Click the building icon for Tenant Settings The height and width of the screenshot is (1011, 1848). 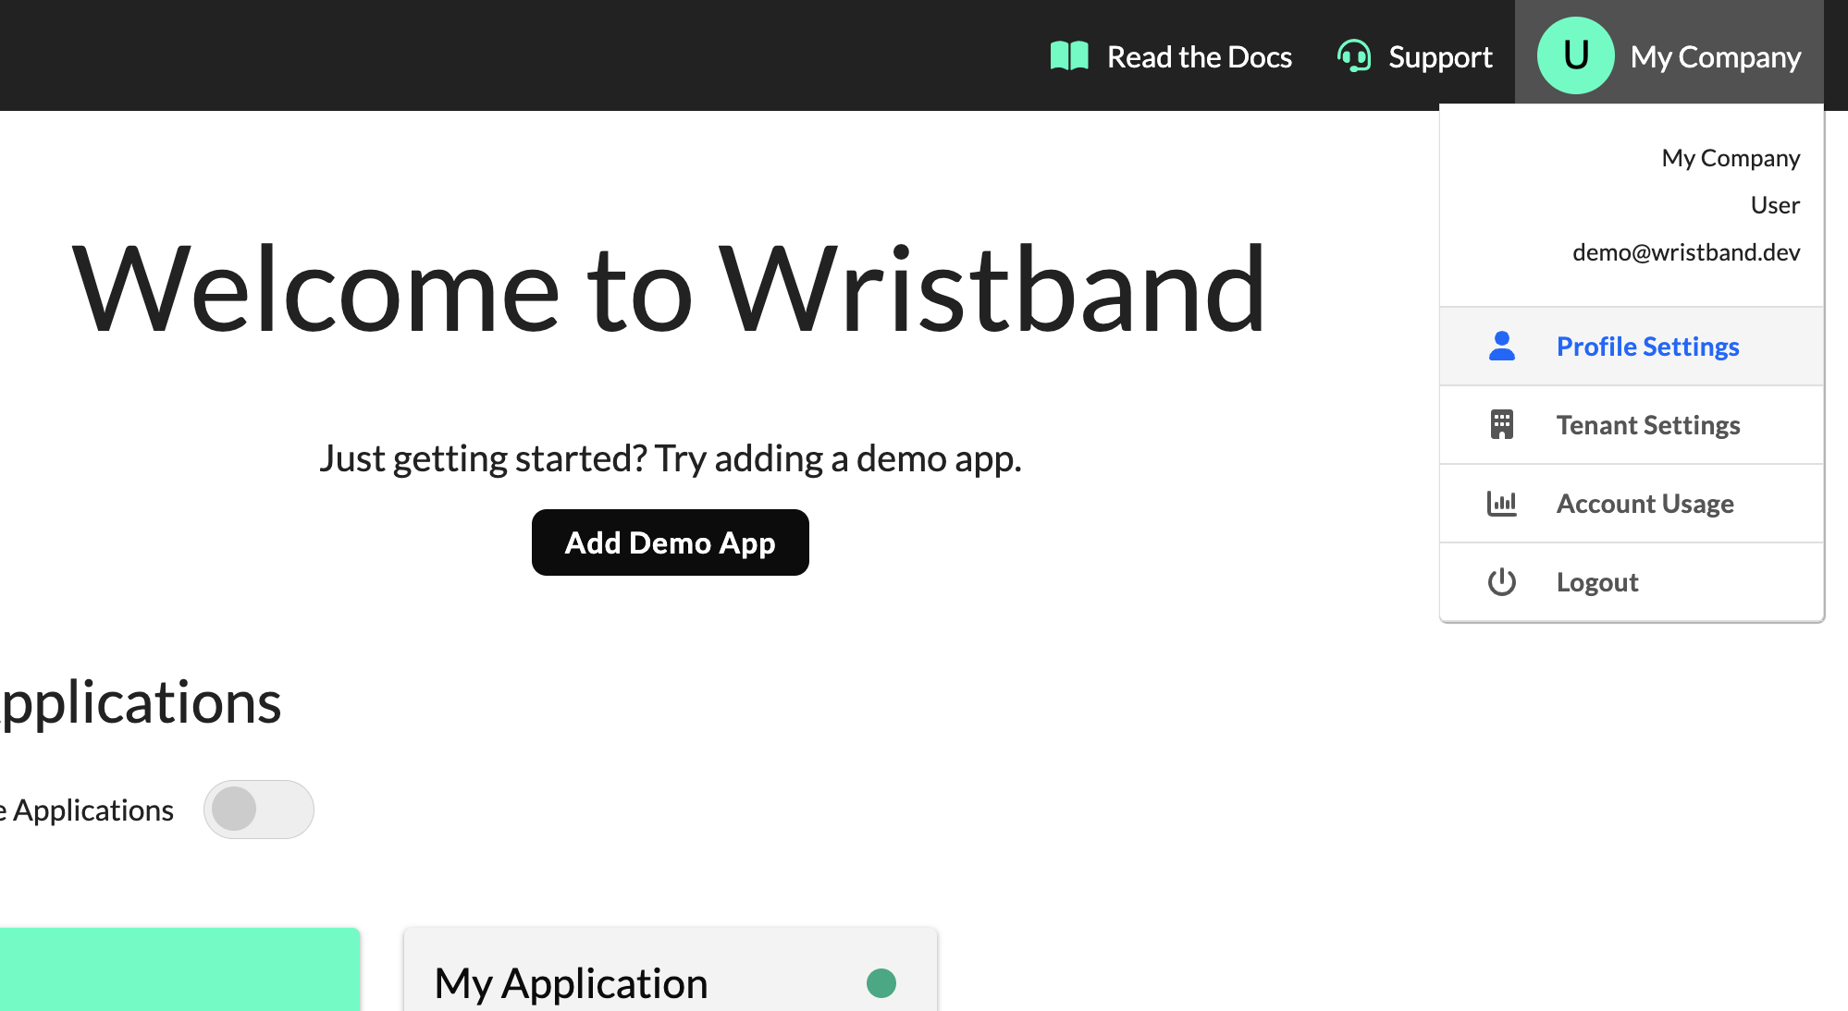point(1502,425)
